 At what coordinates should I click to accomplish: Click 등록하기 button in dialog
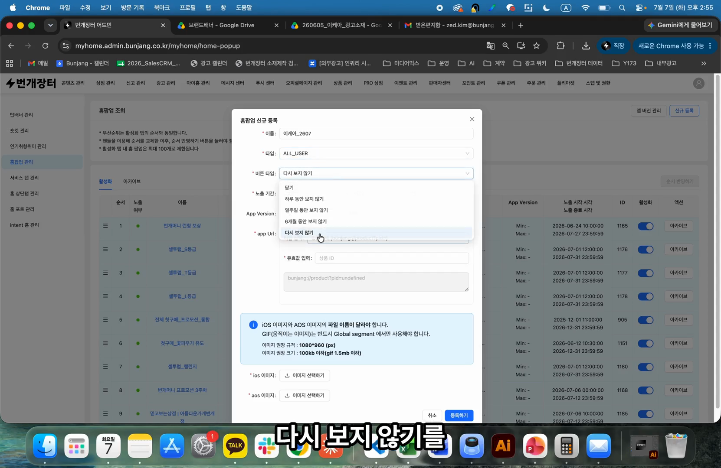[459, 416]
